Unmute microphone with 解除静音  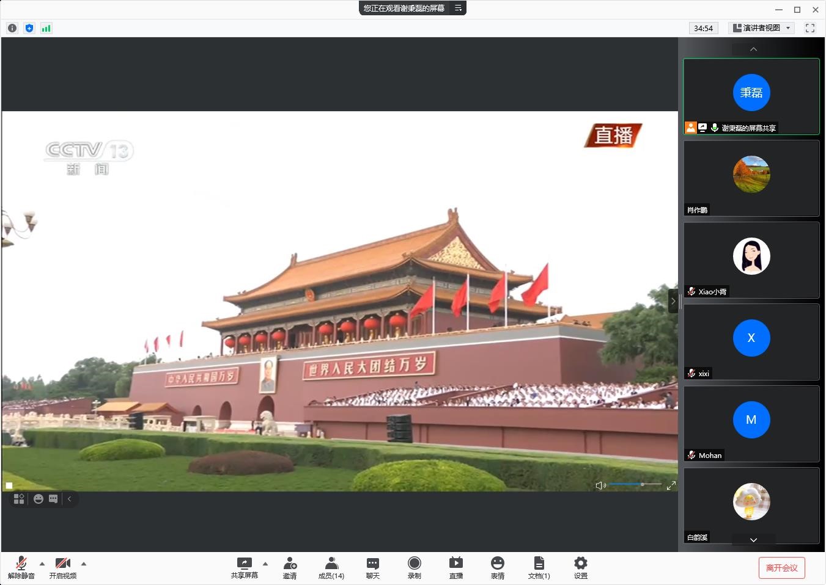tap(21, 567)
